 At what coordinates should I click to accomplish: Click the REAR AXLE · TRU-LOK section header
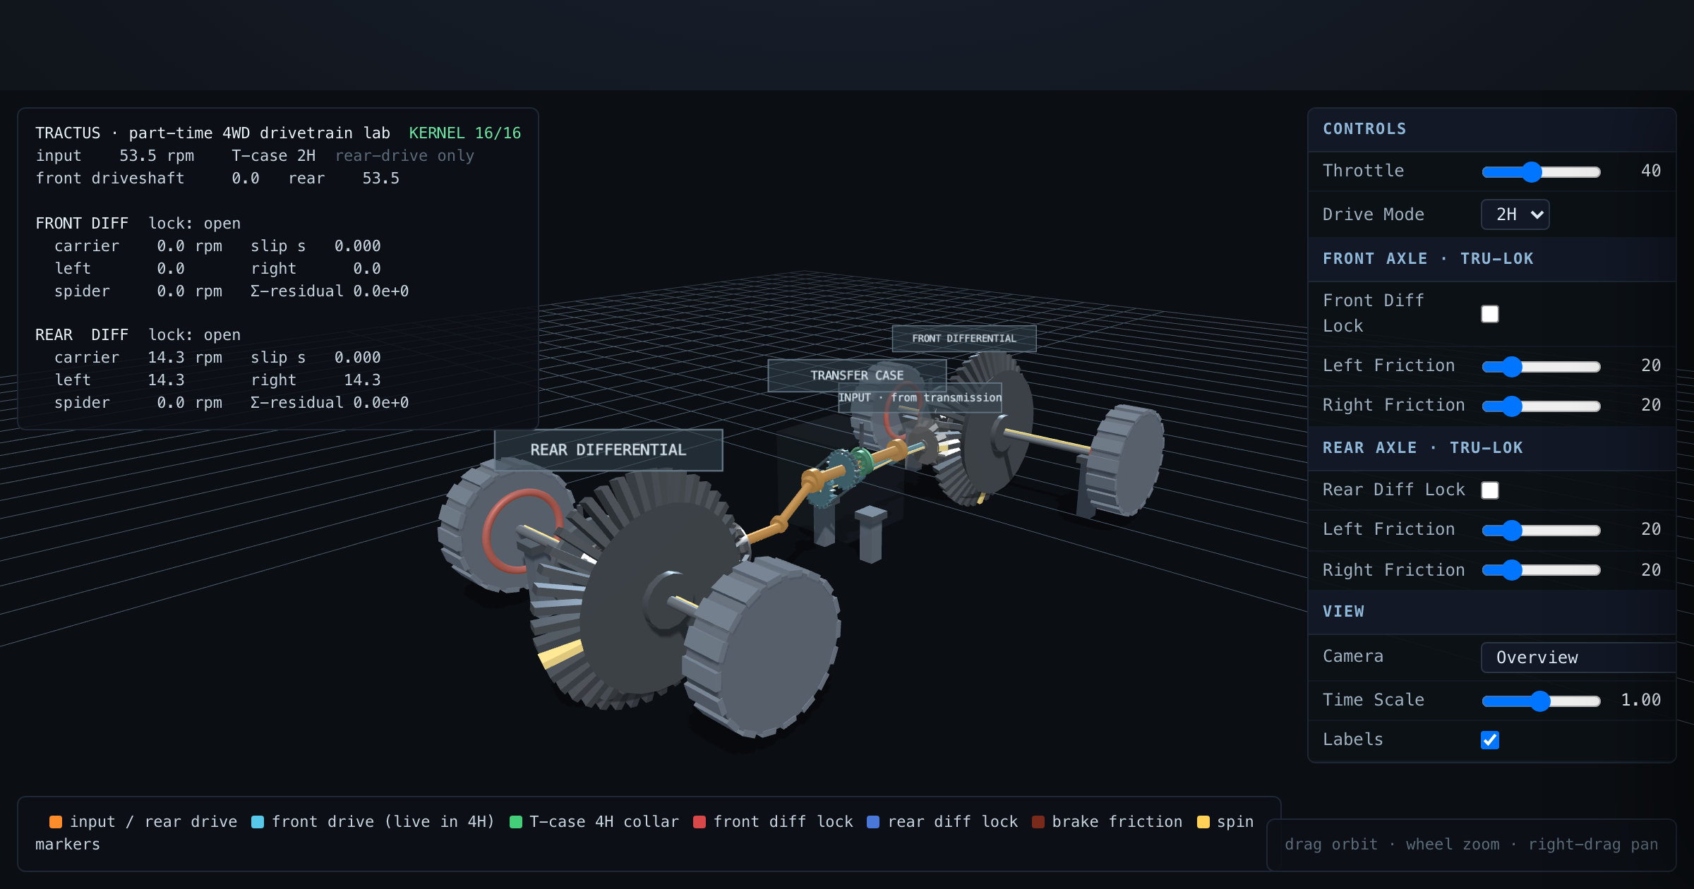1491,448
